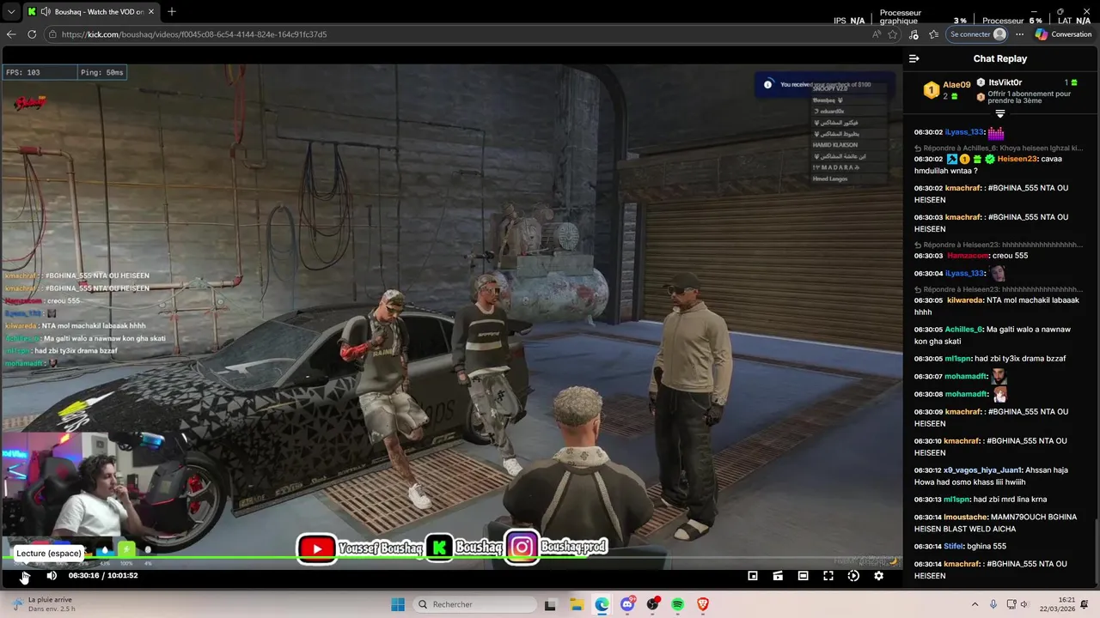Click the moderator badge beside Heiseen23
Screen dimensions: 1100x618
click(952, 159)
